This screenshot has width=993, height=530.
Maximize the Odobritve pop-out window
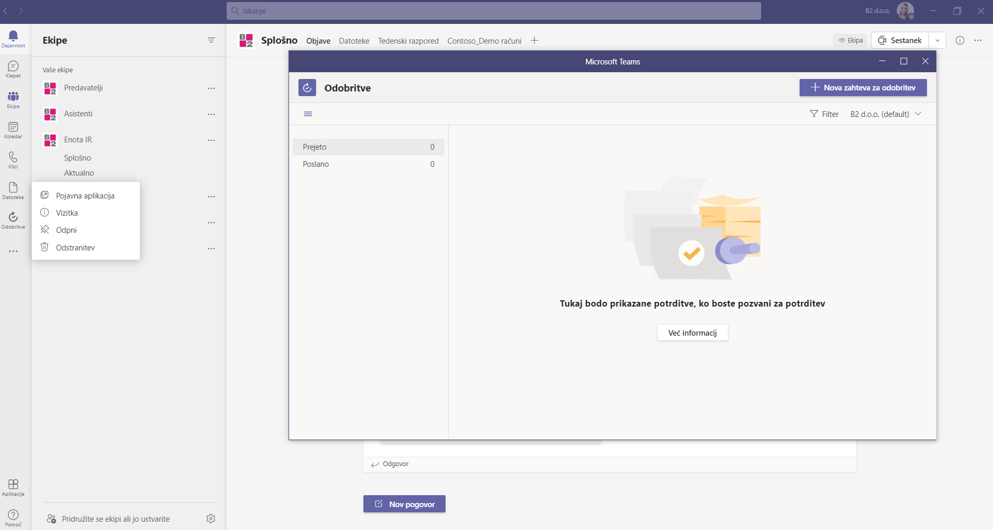(x=904, y=61)
